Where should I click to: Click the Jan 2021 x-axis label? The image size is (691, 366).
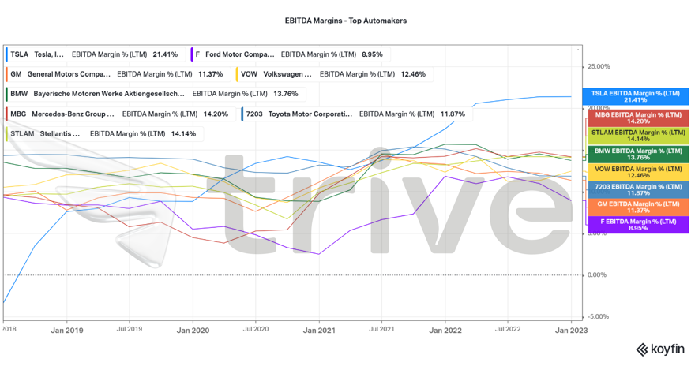pos(319,331)
